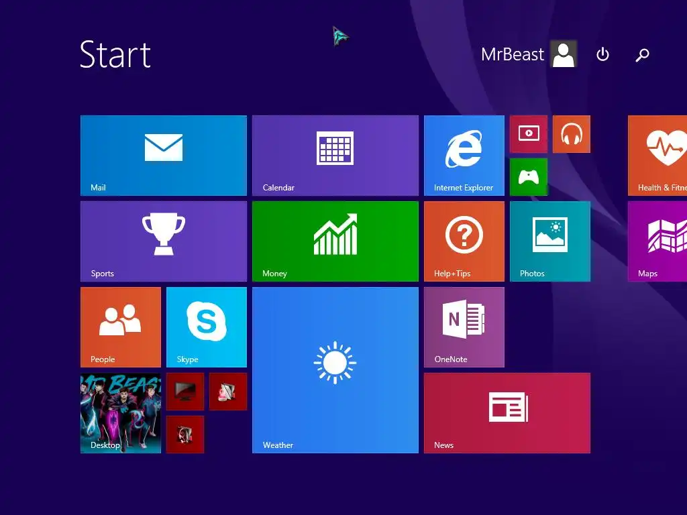Click the MrBeast account name
The height and width of the screenshot is (515, 687).
pyautogui.click(x=512, y=54)
